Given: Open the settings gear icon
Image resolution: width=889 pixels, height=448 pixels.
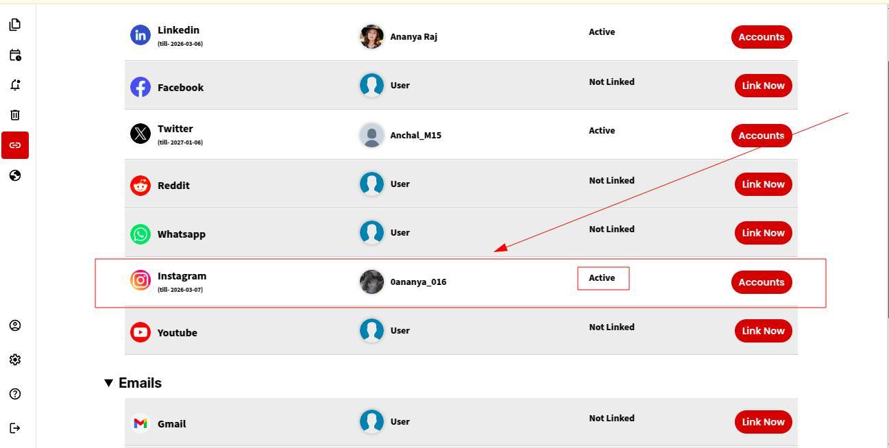Looking at the screenshot, I should (14, 360).
